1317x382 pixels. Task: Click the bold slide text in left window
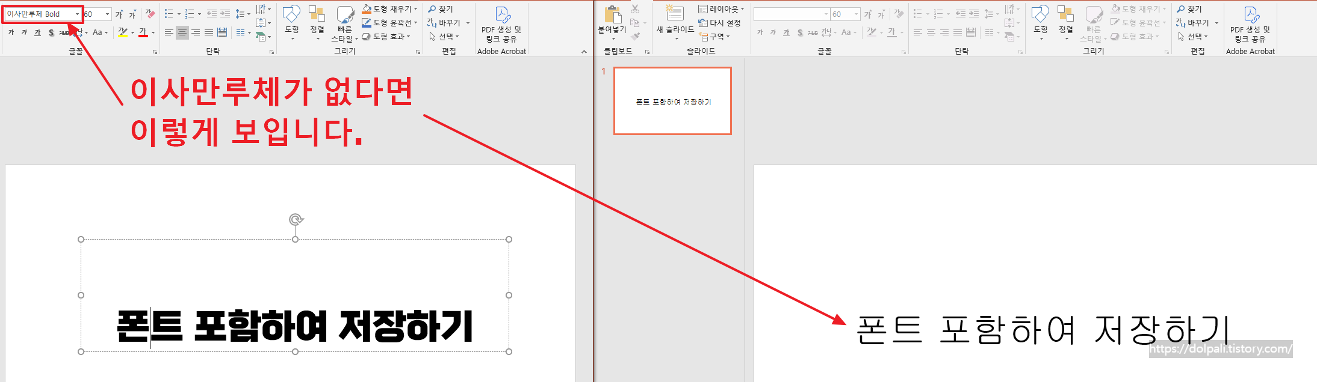pyautogui.click(x=295, y=327)
